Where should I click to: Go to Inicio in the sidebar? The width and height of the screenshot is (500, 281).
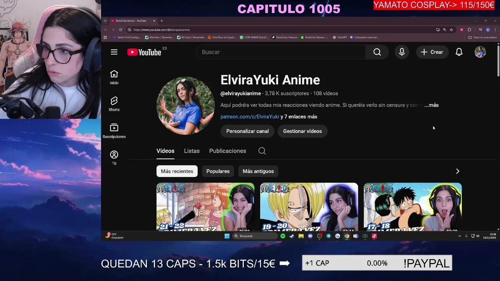point(114,77)
